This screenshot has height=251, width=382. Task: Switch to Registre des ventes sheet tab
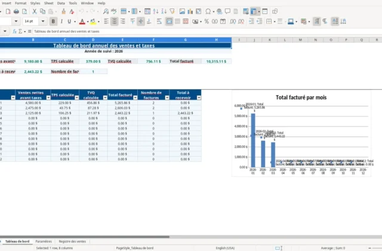72,241
